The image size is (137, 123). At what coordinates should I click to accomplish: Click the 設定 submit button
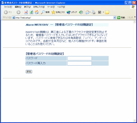point(29,71)
